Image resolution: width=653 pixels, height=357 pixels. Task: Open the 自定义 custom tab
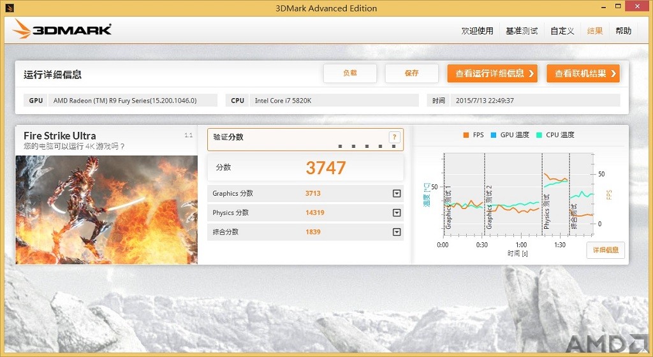coord(562,31)
